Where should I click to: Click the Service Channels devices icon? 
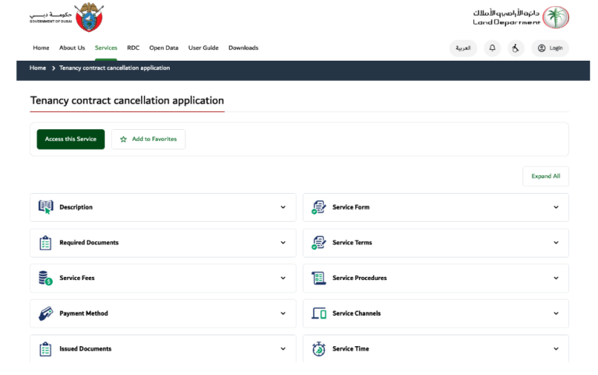(x=318, y=314)
